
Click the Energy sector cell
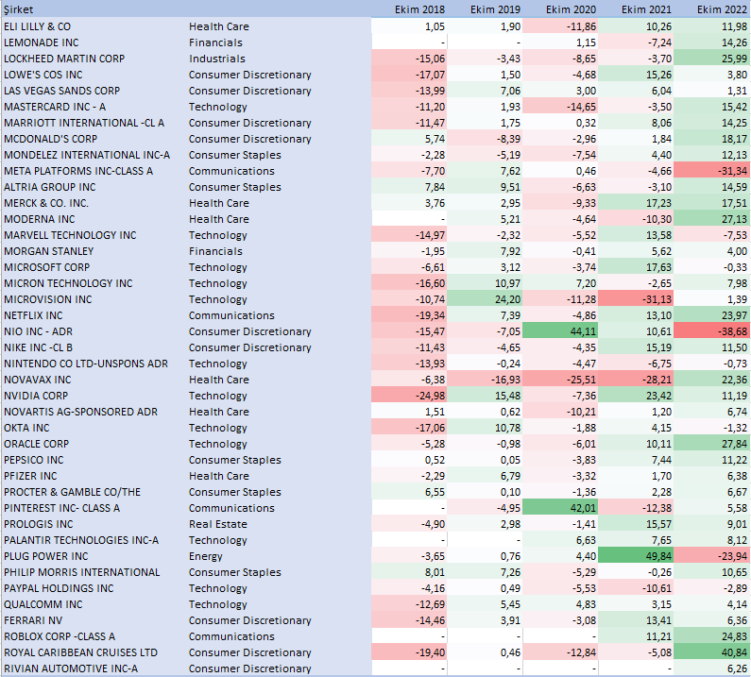point(206,556)
